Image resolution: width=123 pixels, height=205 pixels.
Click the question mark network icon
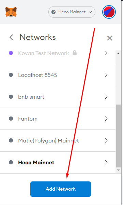pyautogui.click(x=53, y=12)
